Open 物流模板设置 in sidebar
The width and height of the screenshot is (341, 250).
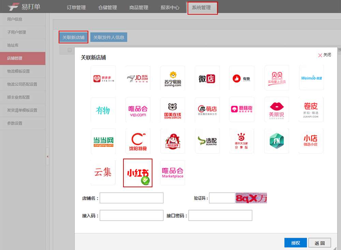click(23, 71)
